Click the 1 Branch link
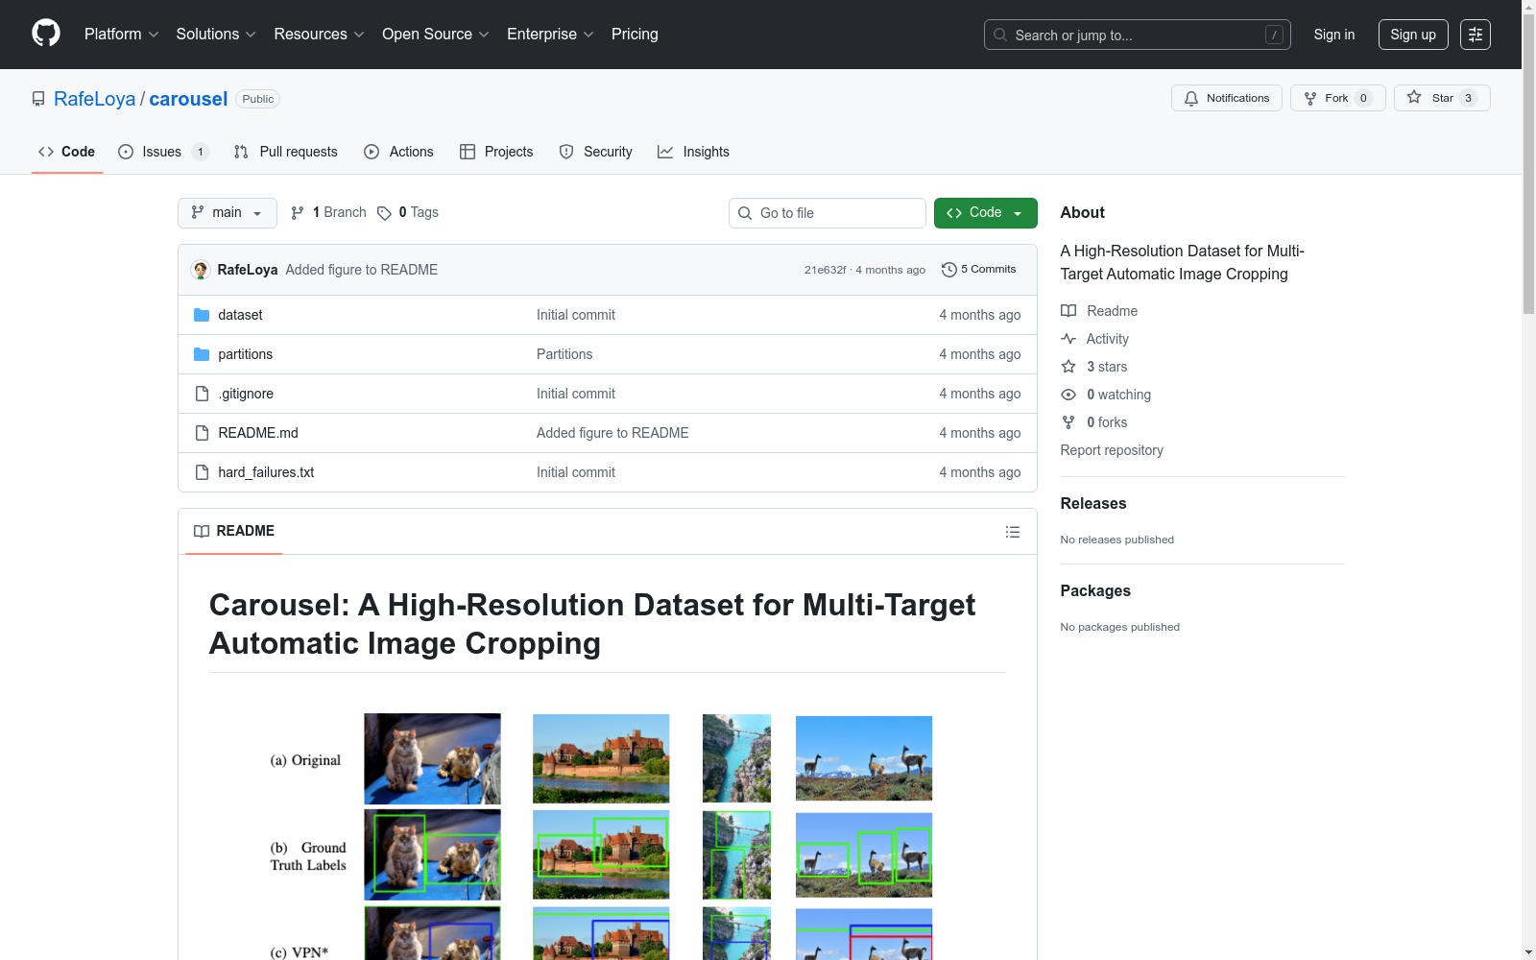 click(329, 213)
